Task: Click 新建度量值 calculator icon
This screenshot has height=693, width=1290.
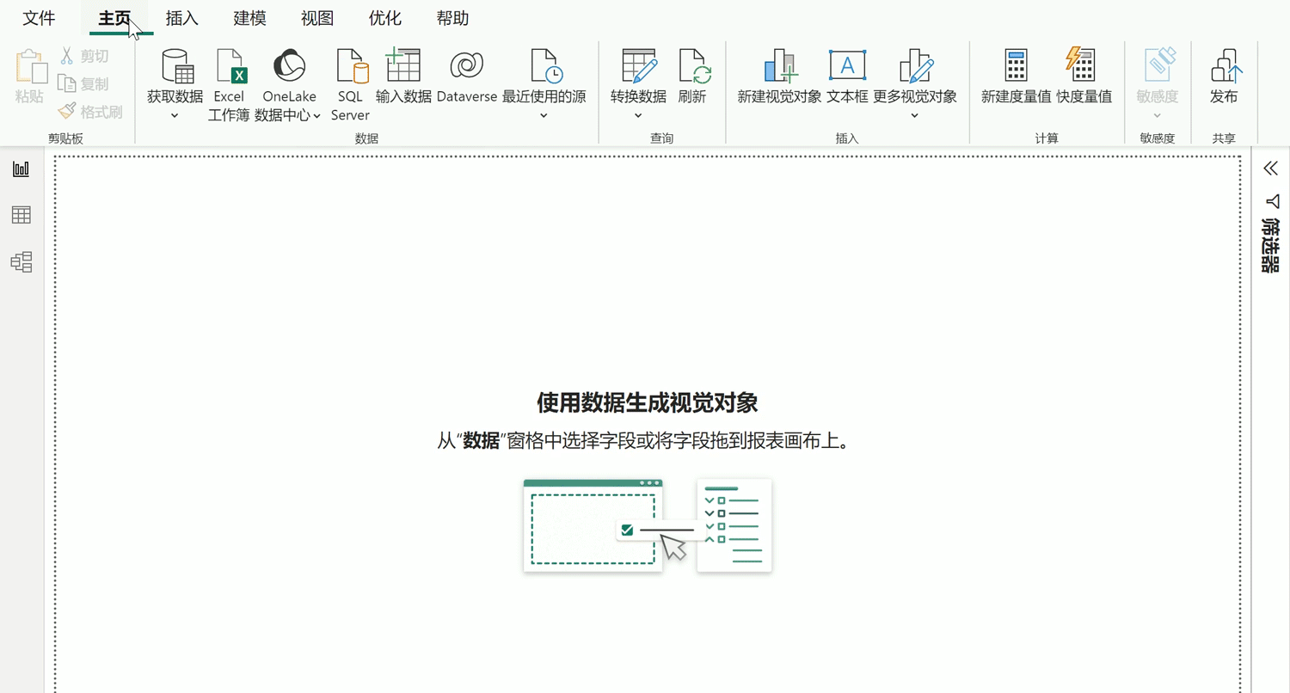Action: pos(1016,66)
